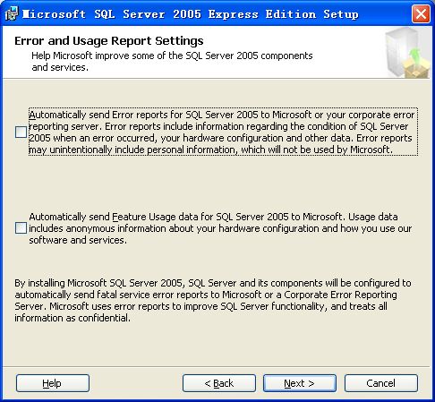Open Help for this setup page
The image size is (435, 402).
53,383
